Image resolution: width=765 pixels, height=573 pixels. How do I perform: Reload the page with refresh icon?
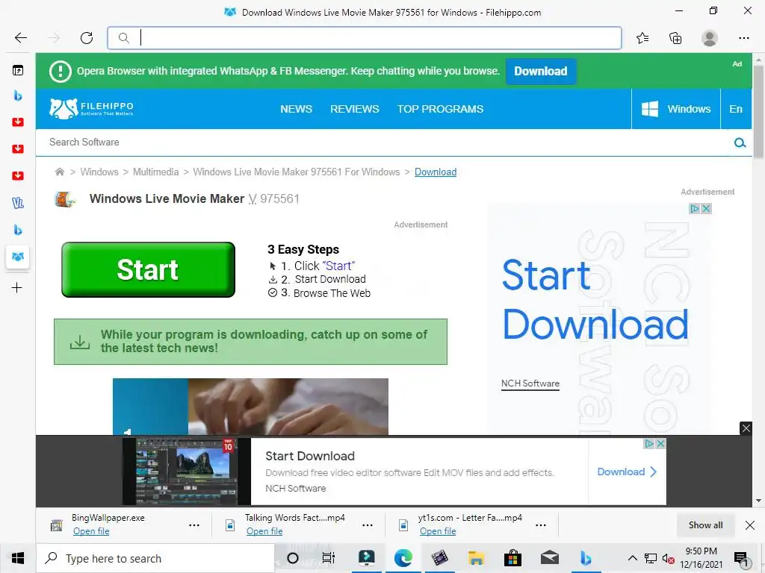(87, 37)
